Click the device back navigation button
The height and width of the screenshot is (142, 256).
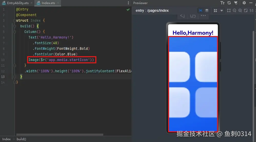182,16
